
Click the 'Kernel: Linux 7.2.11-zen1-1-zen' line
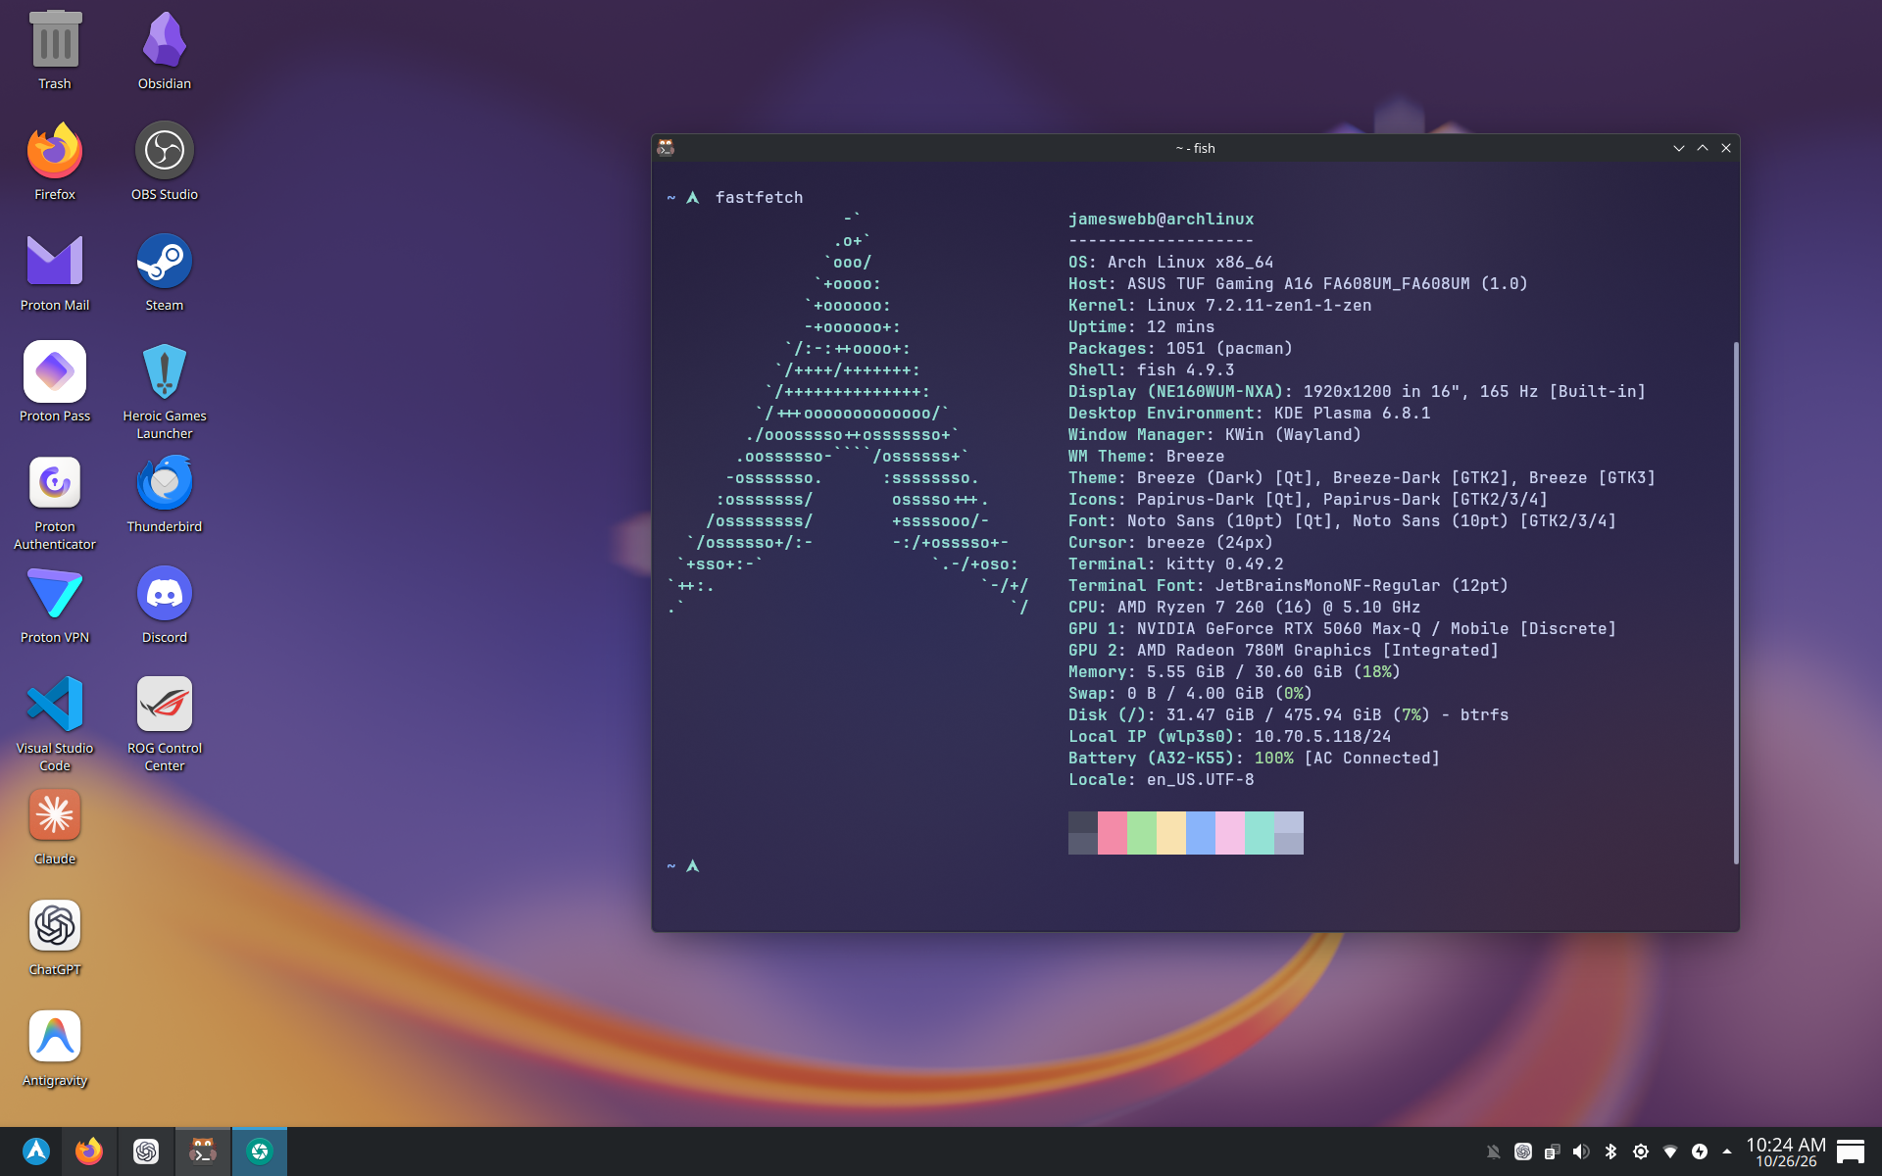point(1219,306)
